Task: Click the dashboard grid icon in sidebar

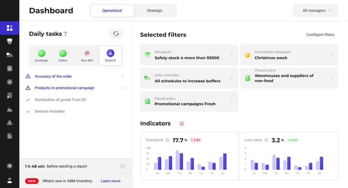Action: 10,28
